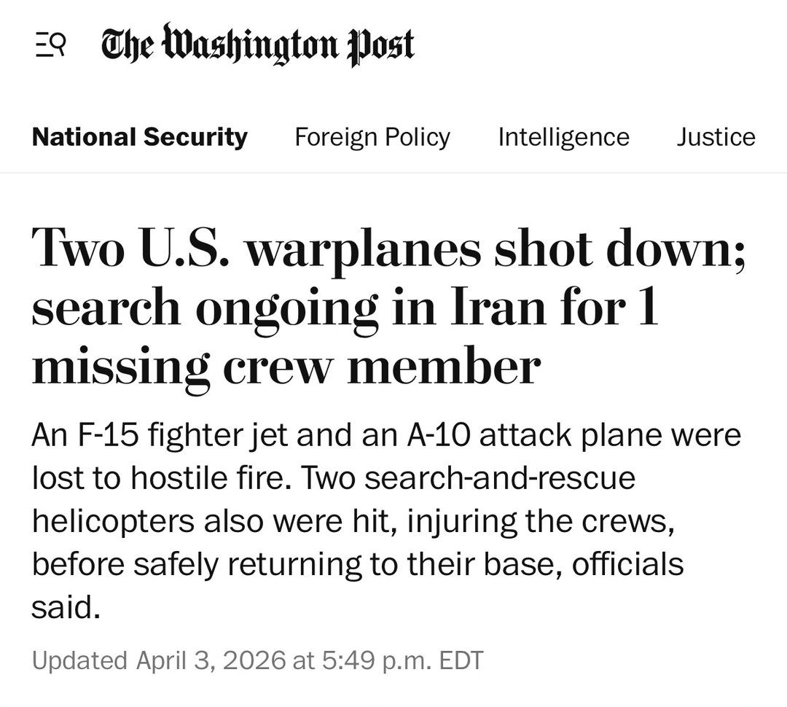This screenshot has height=707, width=787.
Task: Click The Washington Post logo
Action: click(x=257, y=45)
